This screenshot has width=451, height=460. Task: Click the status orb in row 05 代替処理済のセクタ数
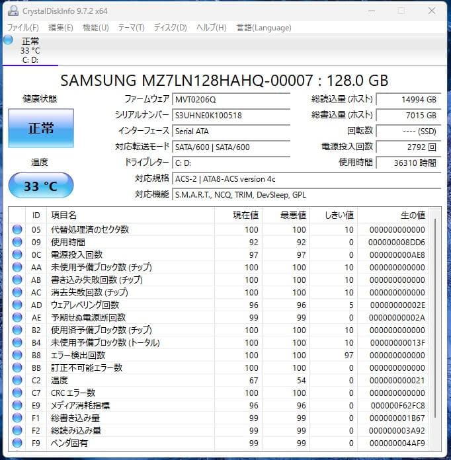(x=17, y=229)
